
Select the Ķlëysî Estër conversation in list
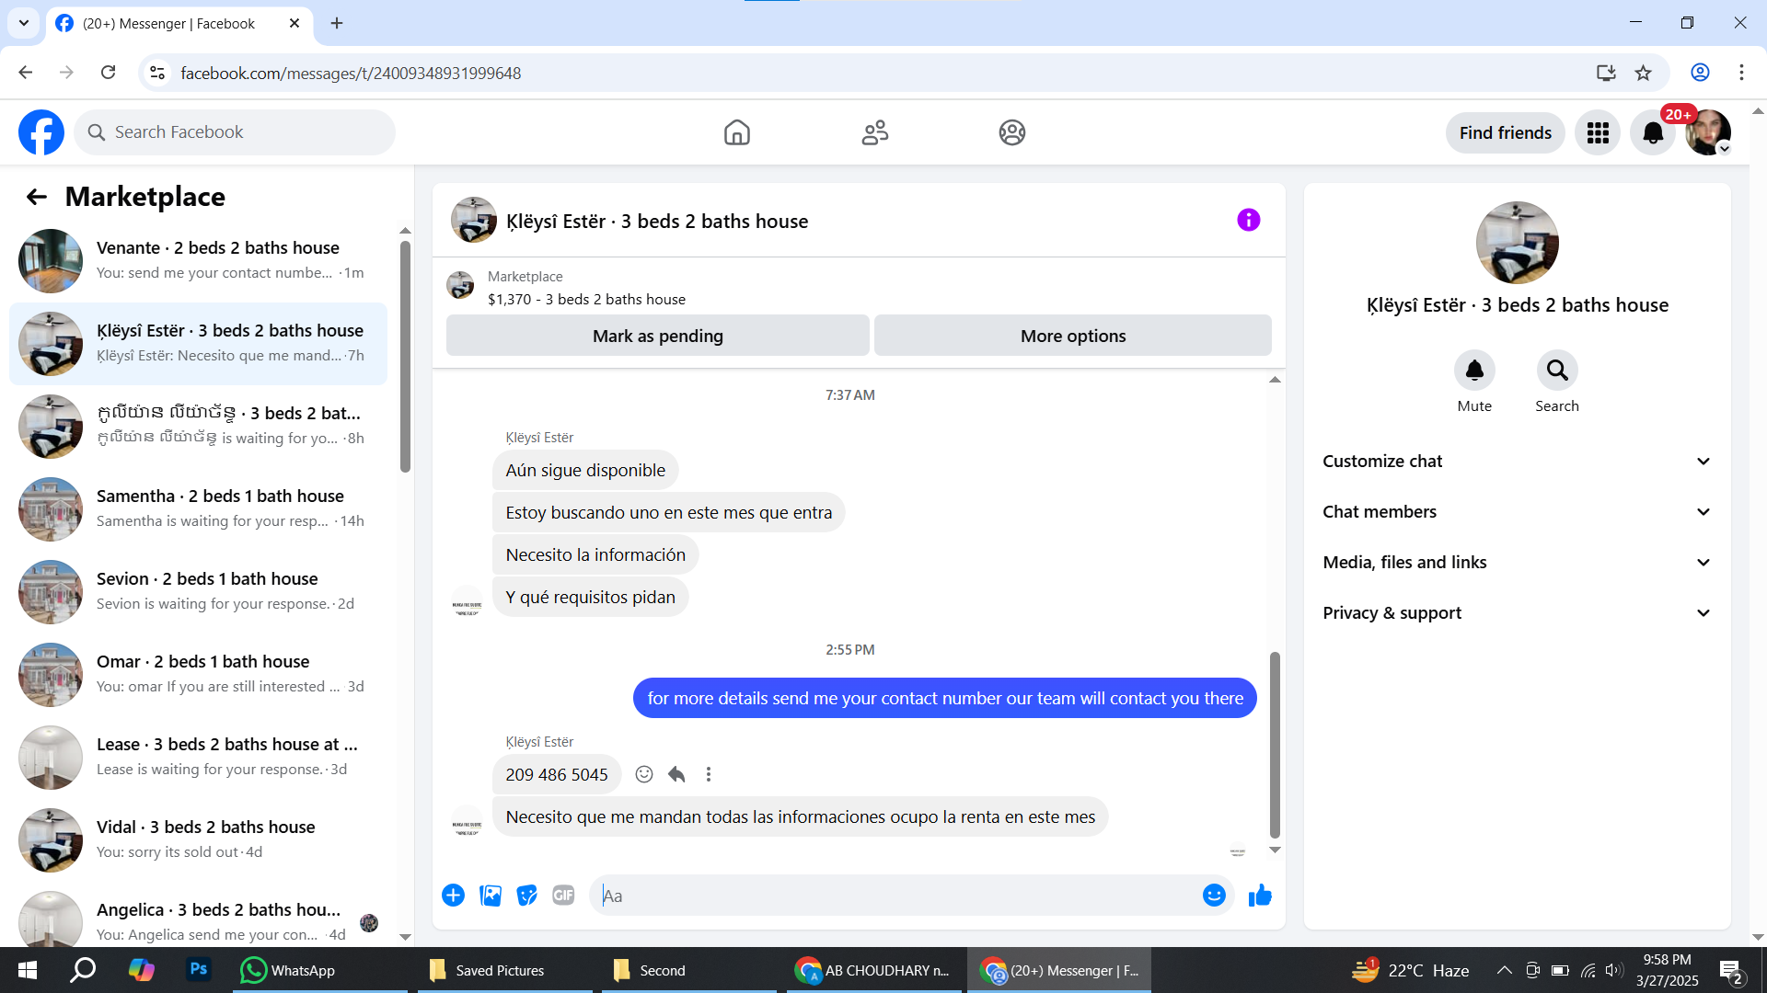tap(198, 344)
